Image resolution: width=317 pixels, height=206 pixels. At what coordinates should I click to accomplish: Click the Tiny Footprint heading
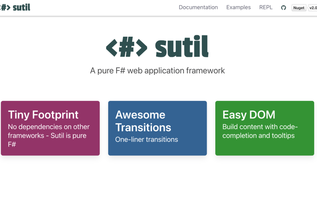pos(43,115)
